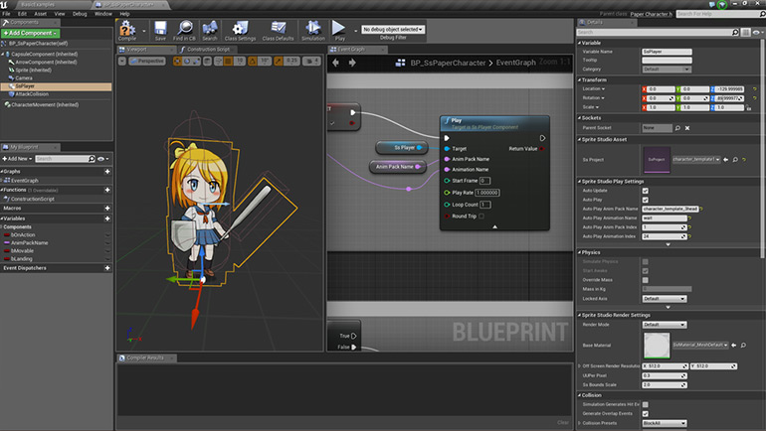Open Ss Project asset dropdown

pos(696,160)
